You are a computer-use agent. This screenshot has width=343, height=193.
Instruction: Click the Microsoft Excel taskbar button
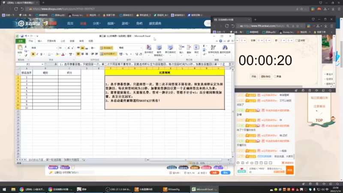pyautogui.click(x=205, y=189)
